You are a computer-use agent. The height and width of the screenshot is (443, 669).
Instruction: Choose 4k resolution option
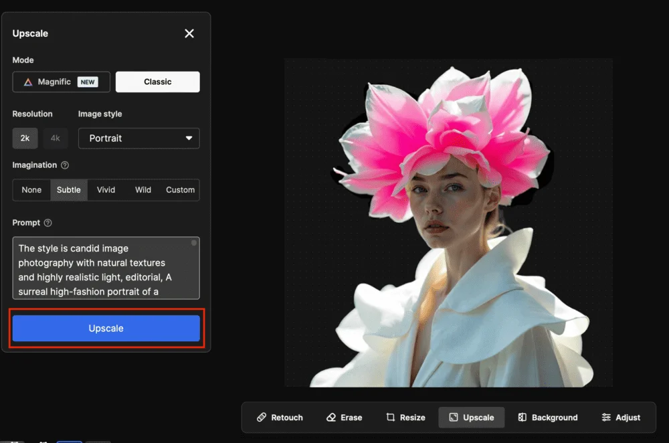[x=56, y=139]
